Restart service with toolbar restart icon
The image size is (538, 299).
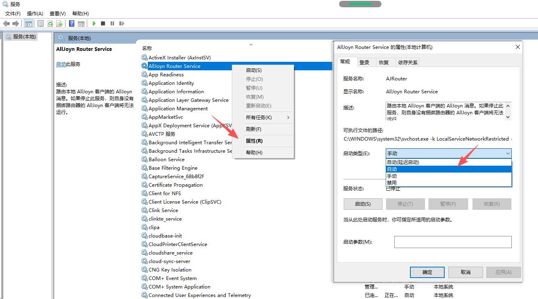tap(122, 23)
